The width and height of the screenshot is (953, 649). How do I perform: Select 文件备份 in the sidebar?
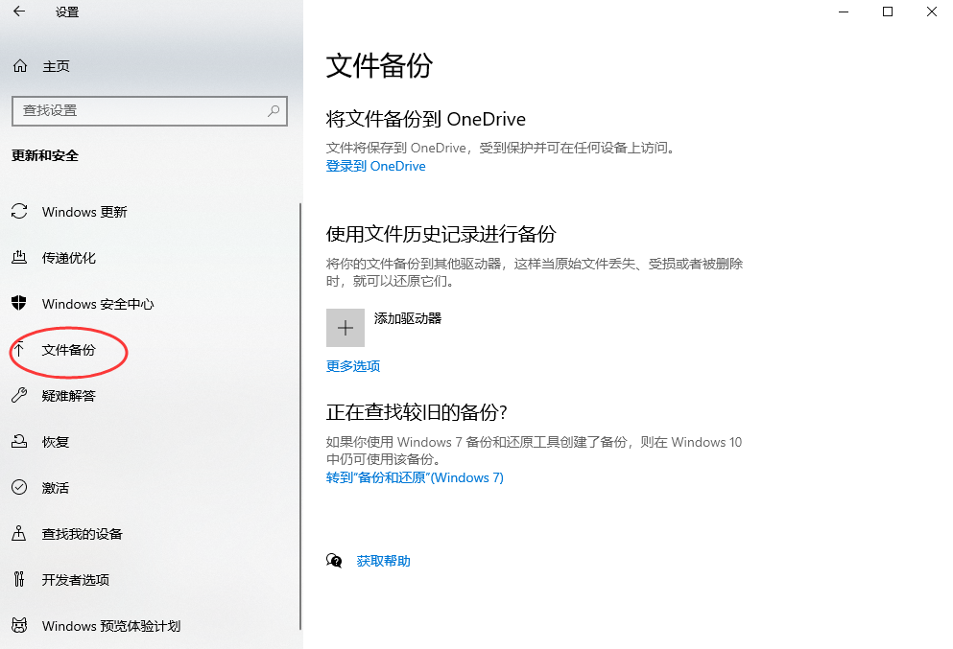[x=69, y=350]
